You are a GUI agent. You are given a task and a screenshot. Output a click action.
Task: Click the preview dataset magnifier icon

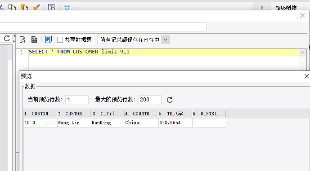(22, 39)
